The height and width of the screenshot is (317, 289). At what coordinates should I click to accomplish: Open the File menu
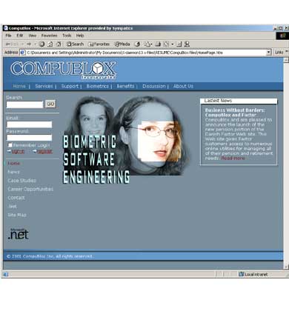point(8,36)
